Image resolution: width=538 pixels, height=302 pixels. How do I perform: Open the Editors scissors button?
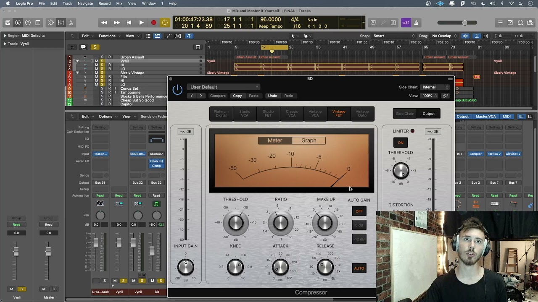pyautogui.click(x=71, y=23)
